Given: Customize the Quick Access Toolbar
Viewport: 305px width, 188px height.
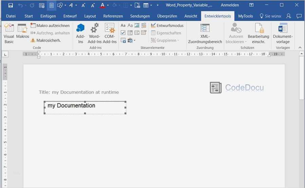Looking at the screenshot, I should pos(157,5).
